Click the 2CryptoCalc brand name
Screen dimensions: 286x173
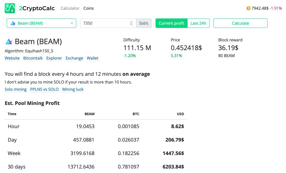(37, 8)
